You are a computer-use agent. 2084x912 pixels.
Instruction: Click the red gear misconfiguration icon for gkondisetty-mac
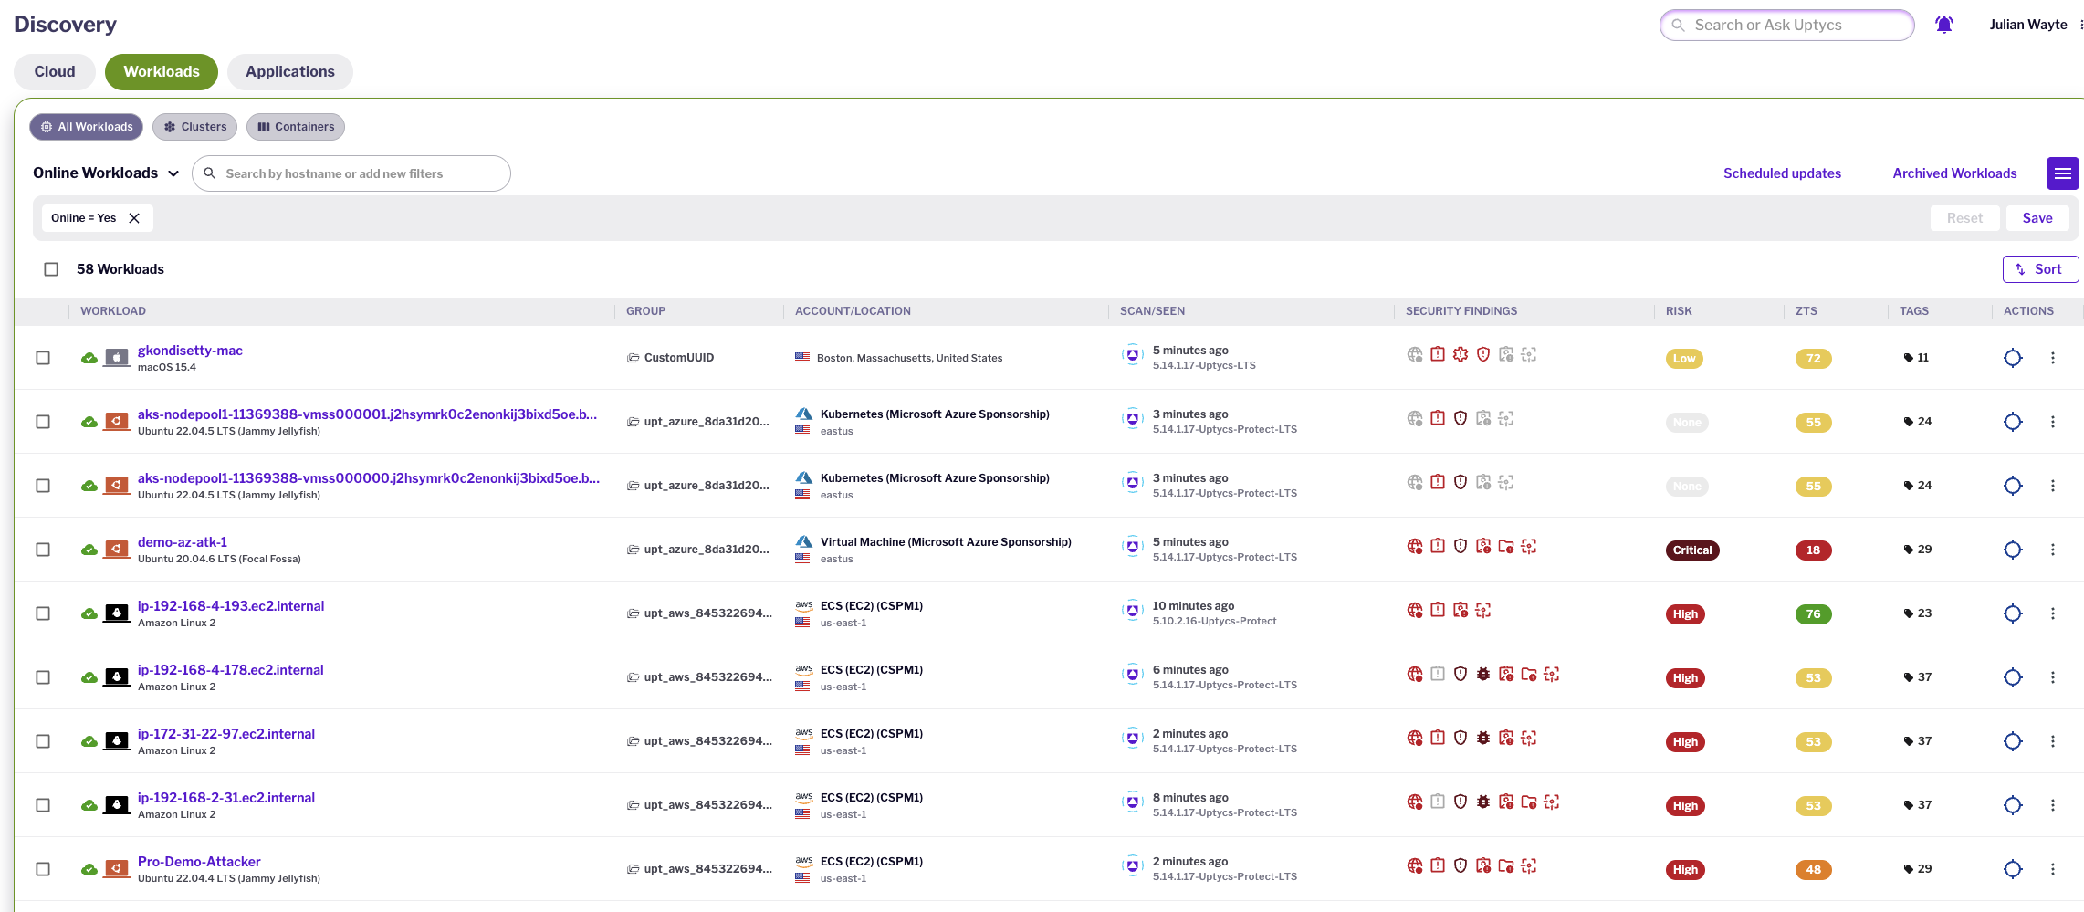[1461, 355]
